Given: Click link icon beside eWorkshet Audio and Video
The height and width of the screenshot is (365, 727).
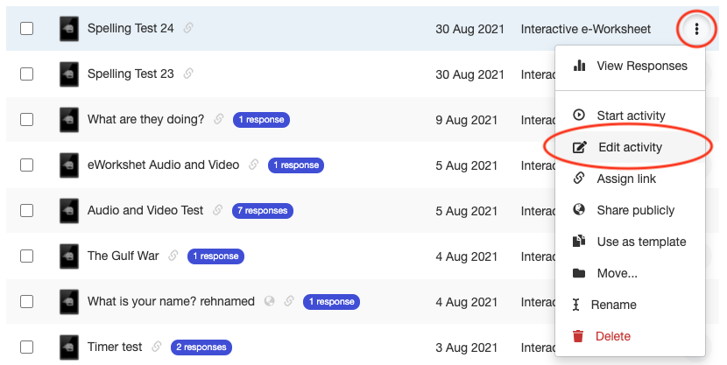Looking at the screenshot, I should coord(254,165).
